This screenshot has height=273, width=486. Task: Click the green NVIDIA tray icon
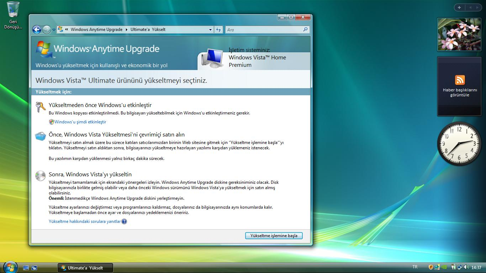coord(444,267)
